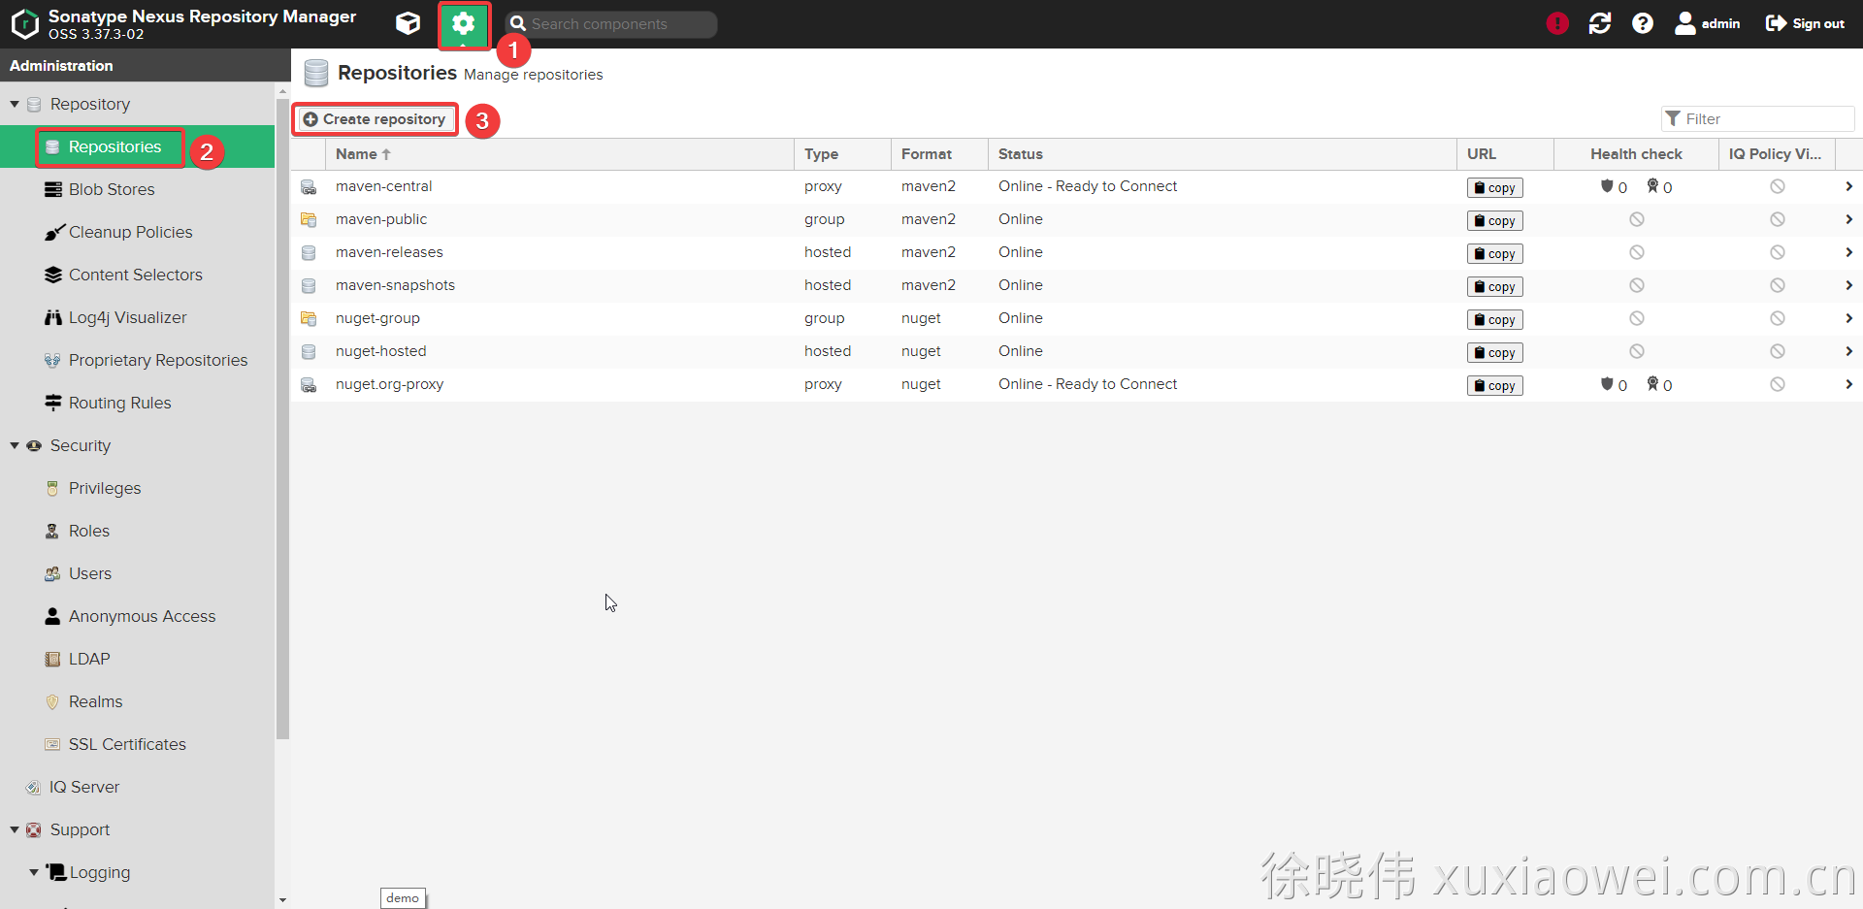This screenshot has height=909, width=1863.
Task: Click IQ policy icon for nuget-hosted row
Action: pyautogui.click(x=1777, y=351)
